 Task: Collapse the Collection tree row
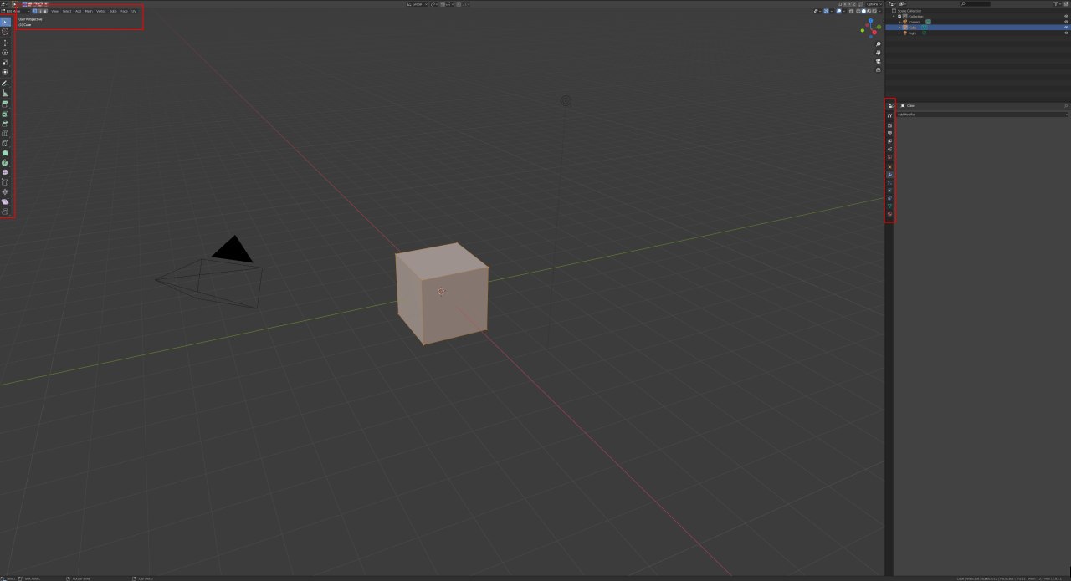click(894, 16)
